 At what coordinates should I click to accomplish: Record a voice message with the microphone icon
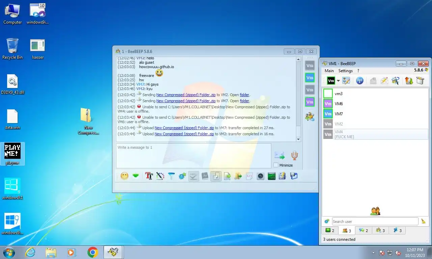[294, 155]
